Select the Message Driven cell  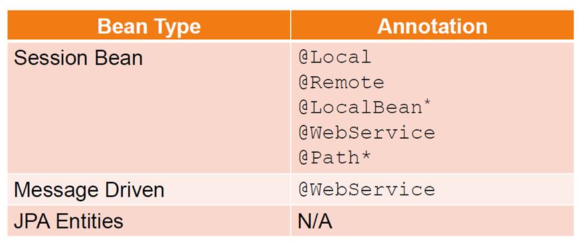tap(149, 189)
